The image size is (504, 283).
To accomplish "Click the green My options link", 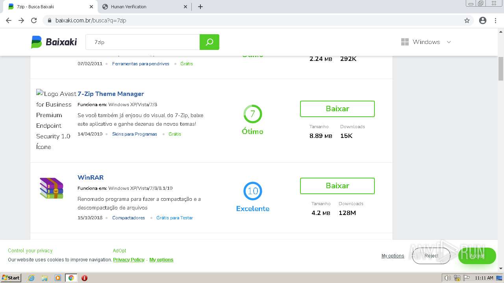I will [x=161, y=260].
